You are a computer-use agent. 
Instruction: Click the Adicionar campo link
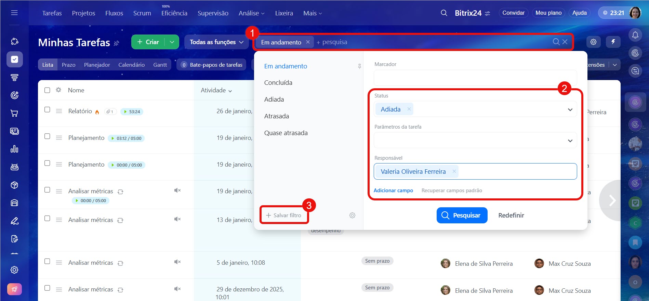393,191
